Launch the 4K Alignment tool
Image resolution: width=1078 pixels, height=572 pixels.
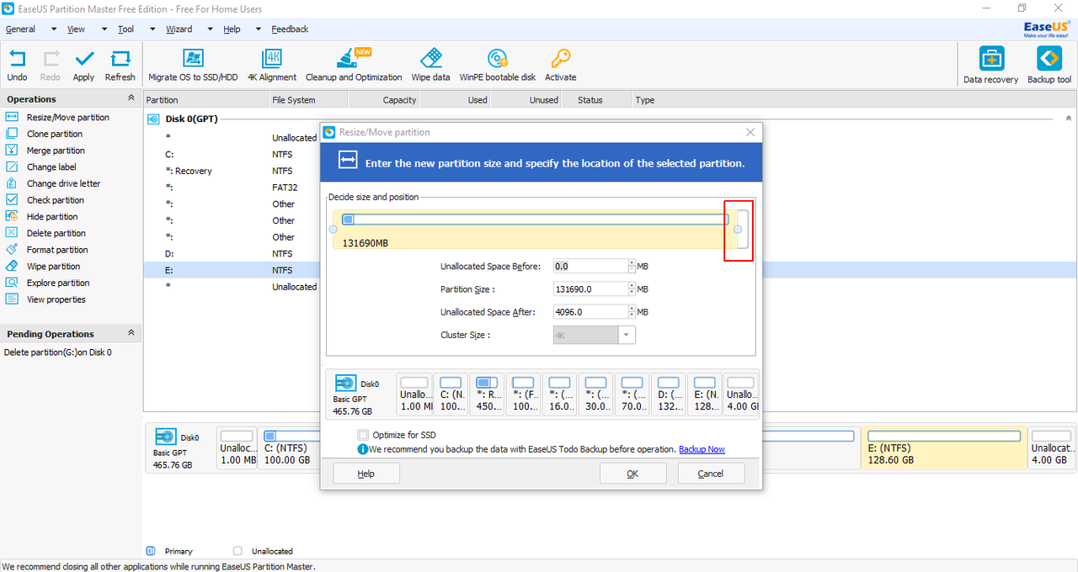[272, 66]
